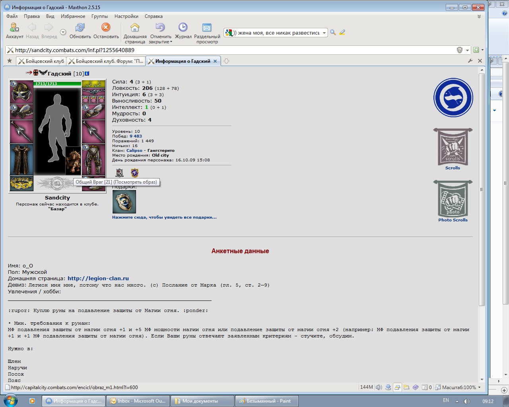Enable Раздельный просмотр split view

tap(207, 27)
